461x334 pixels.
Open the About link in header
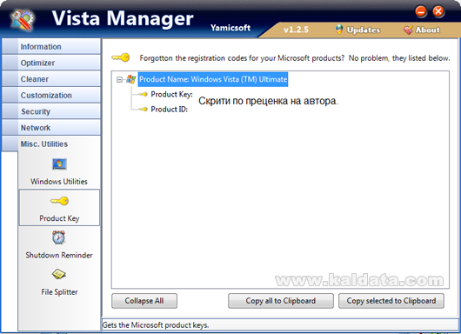point(428,30)
